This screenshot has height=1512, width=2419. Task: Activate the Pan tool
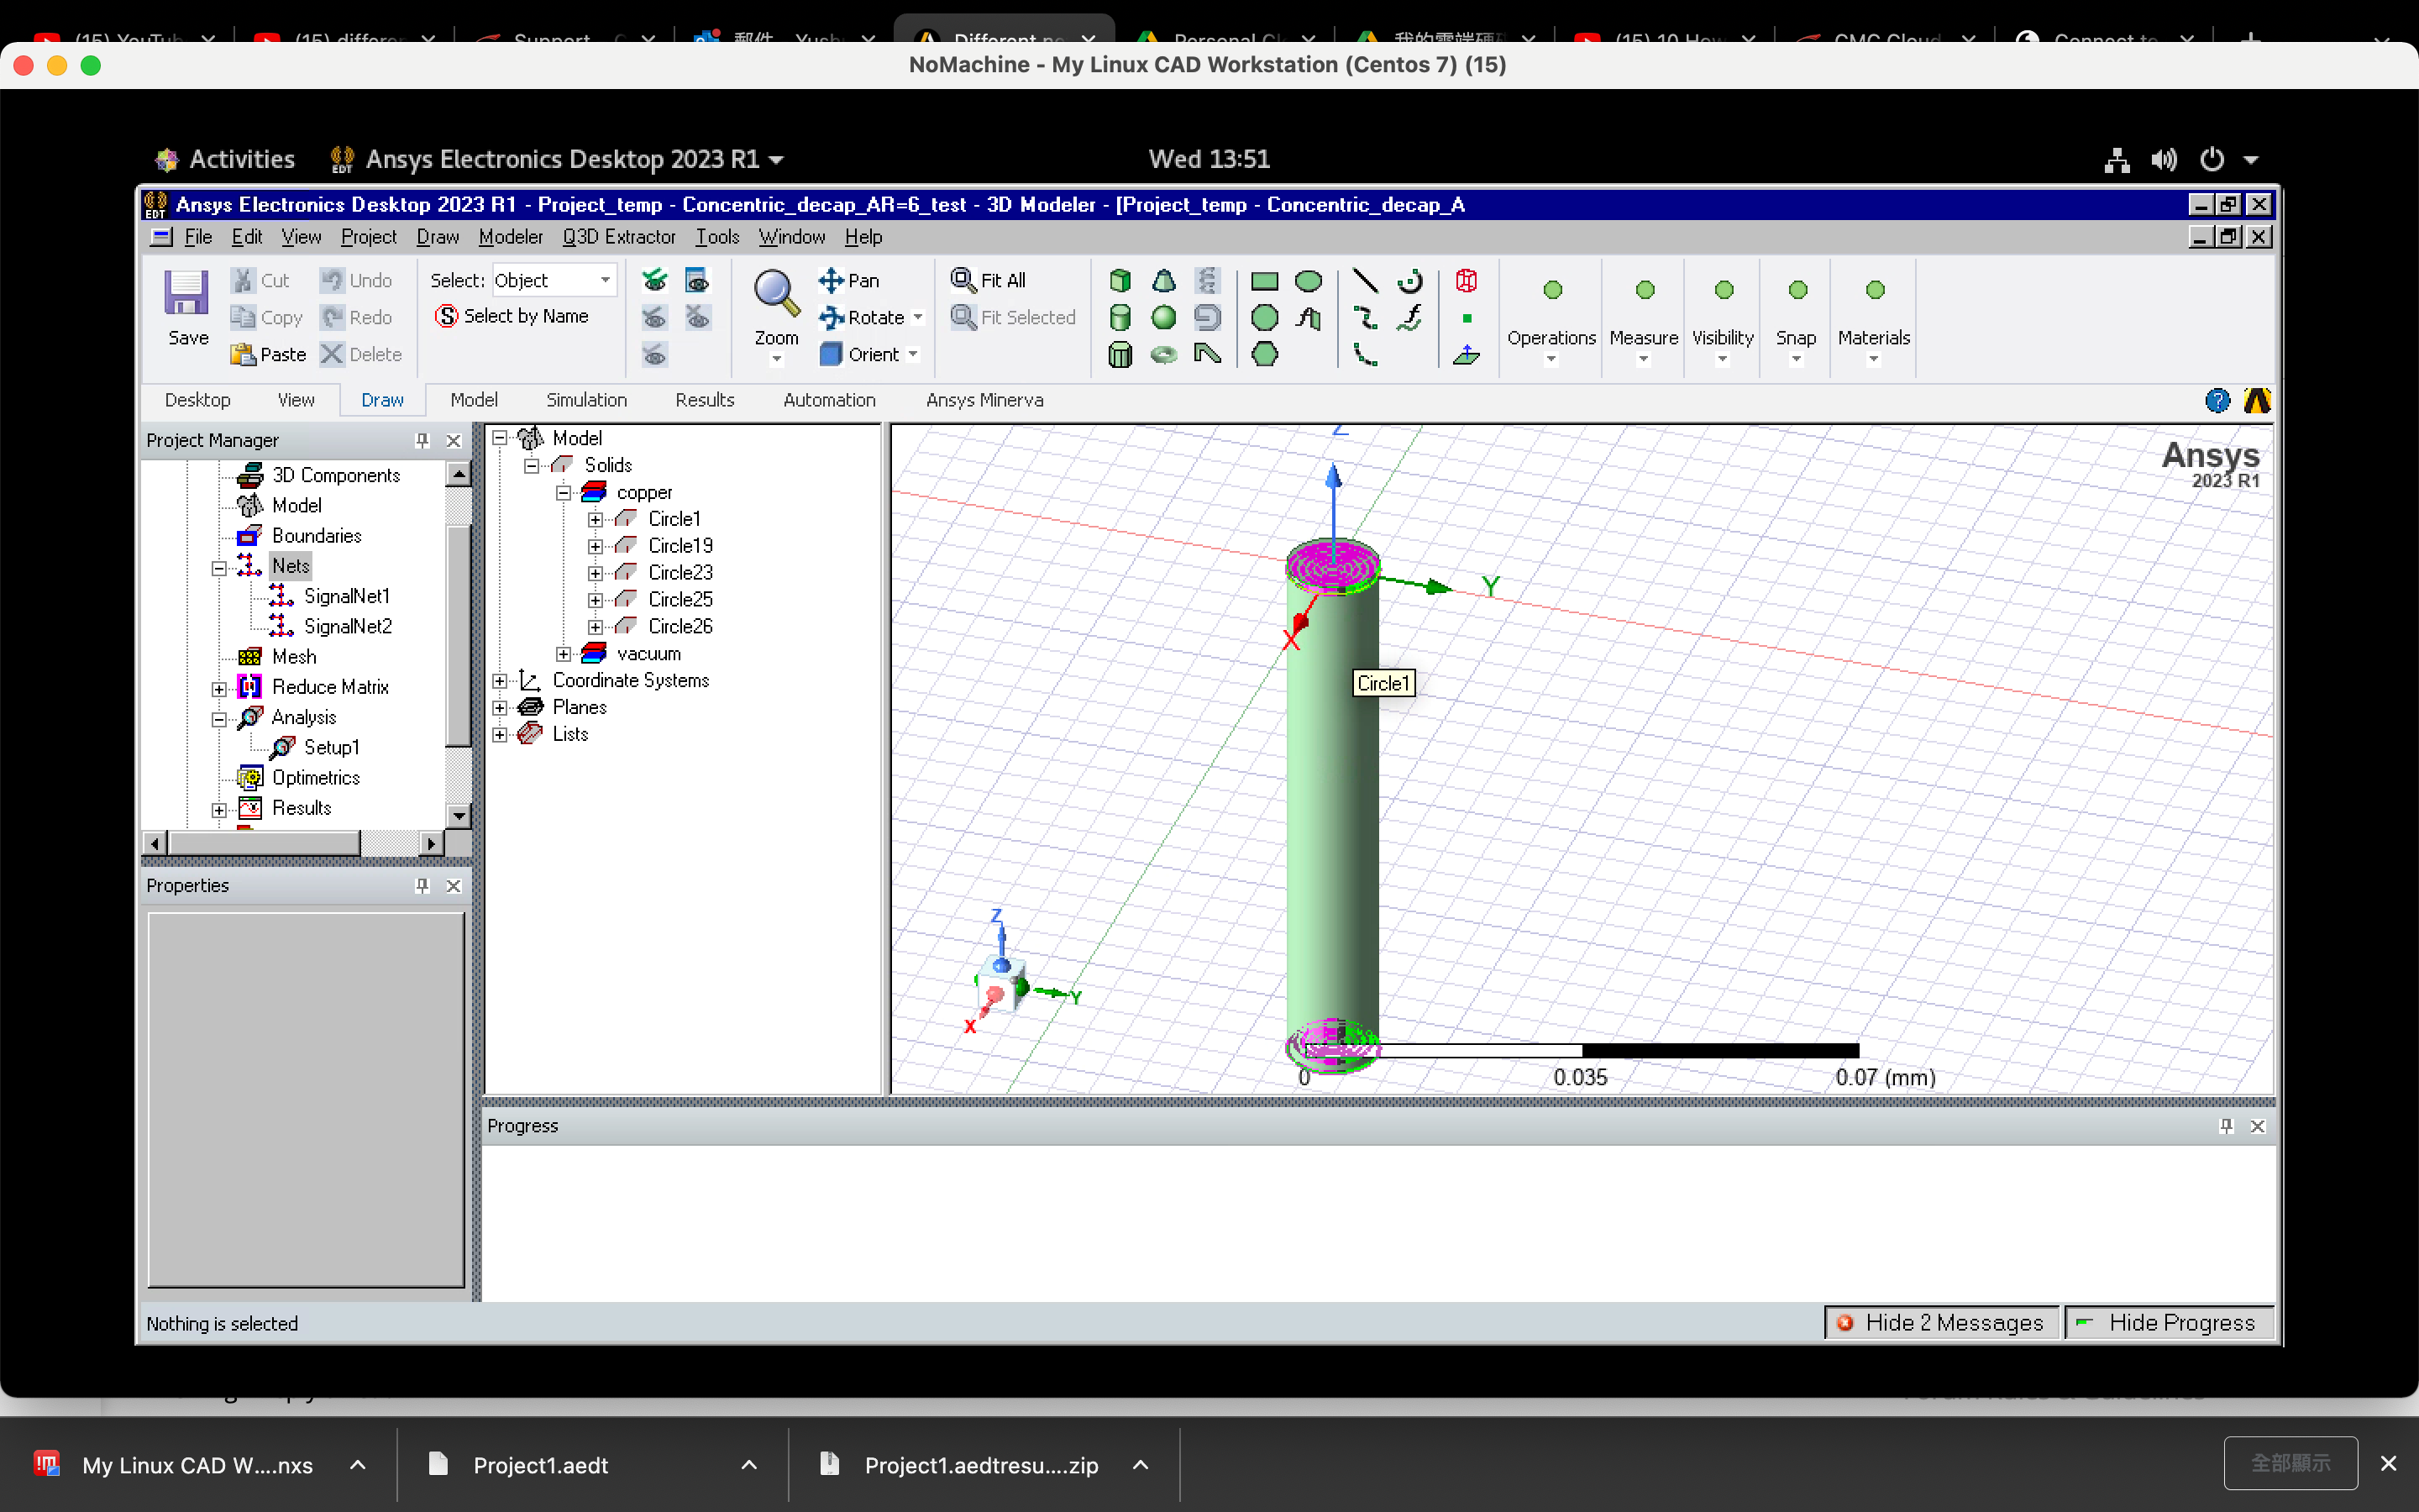tap(848, 280)
